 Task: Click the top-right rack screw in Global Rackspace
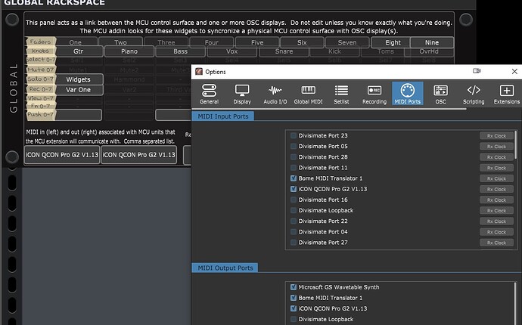466,20
